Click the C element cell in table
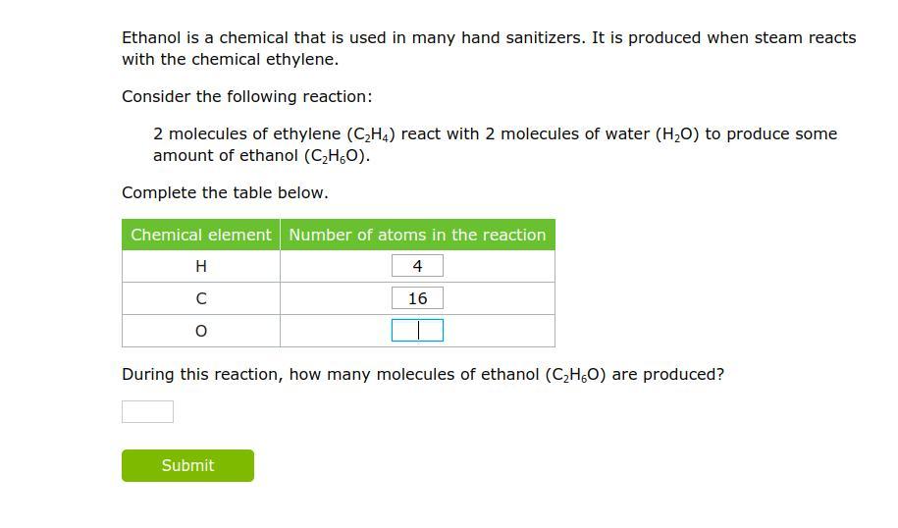This screenshot has width=898, height=528. [201, 298]
